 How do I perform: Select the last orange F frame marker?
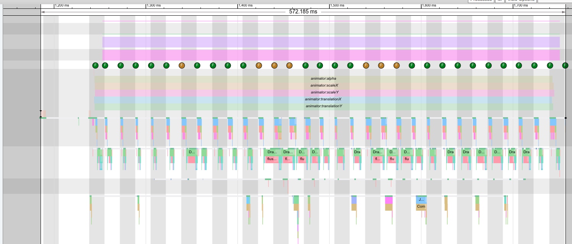(396, 66)
